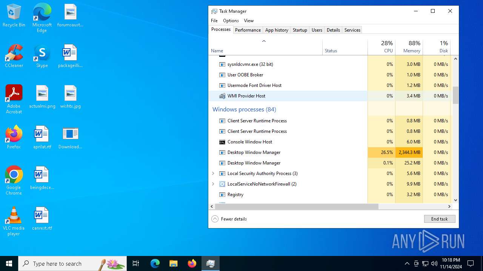This screenshot has height=271, width=483.
Task: Select Console Window Host process
Action: point(330,142)
